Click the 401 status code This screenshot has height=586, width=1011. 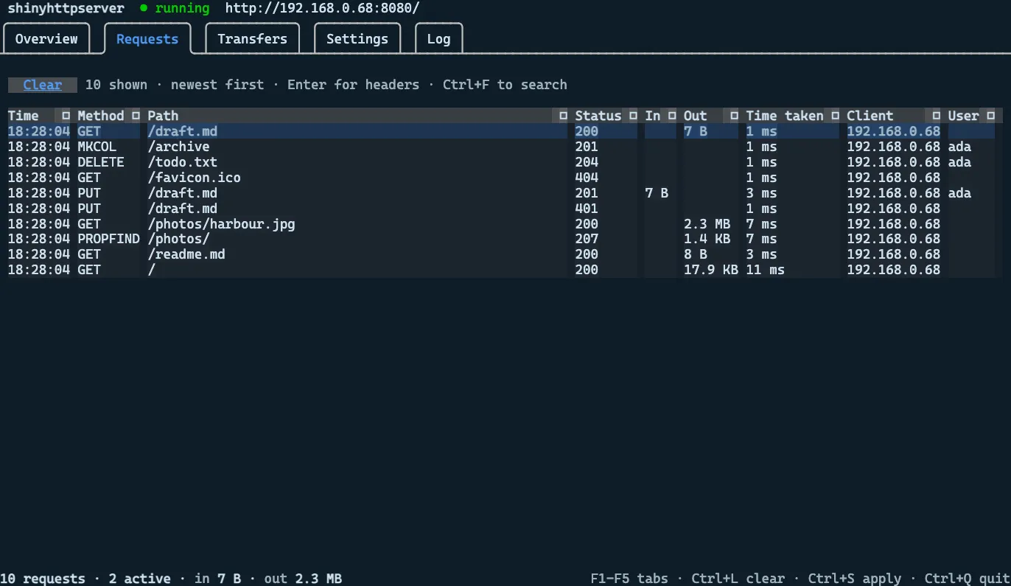(587, 209)
